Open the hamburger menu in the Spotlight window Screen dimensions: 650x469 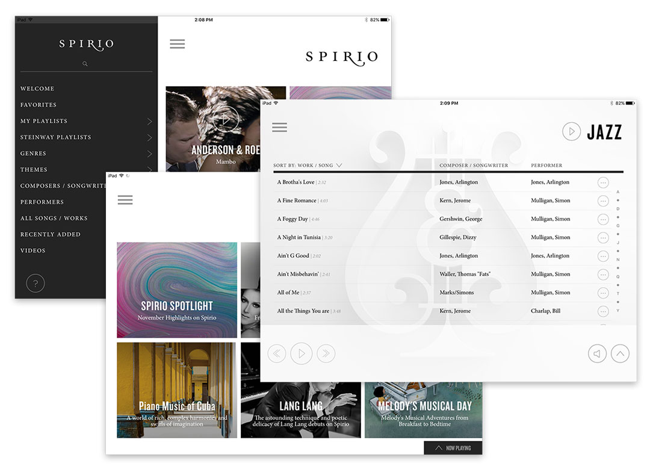(125, 200)
